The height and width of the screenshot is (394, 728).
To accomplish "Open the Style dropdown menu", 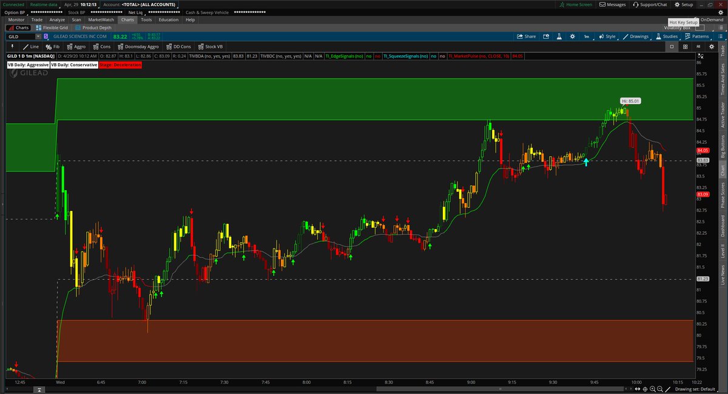I will 609,36.
